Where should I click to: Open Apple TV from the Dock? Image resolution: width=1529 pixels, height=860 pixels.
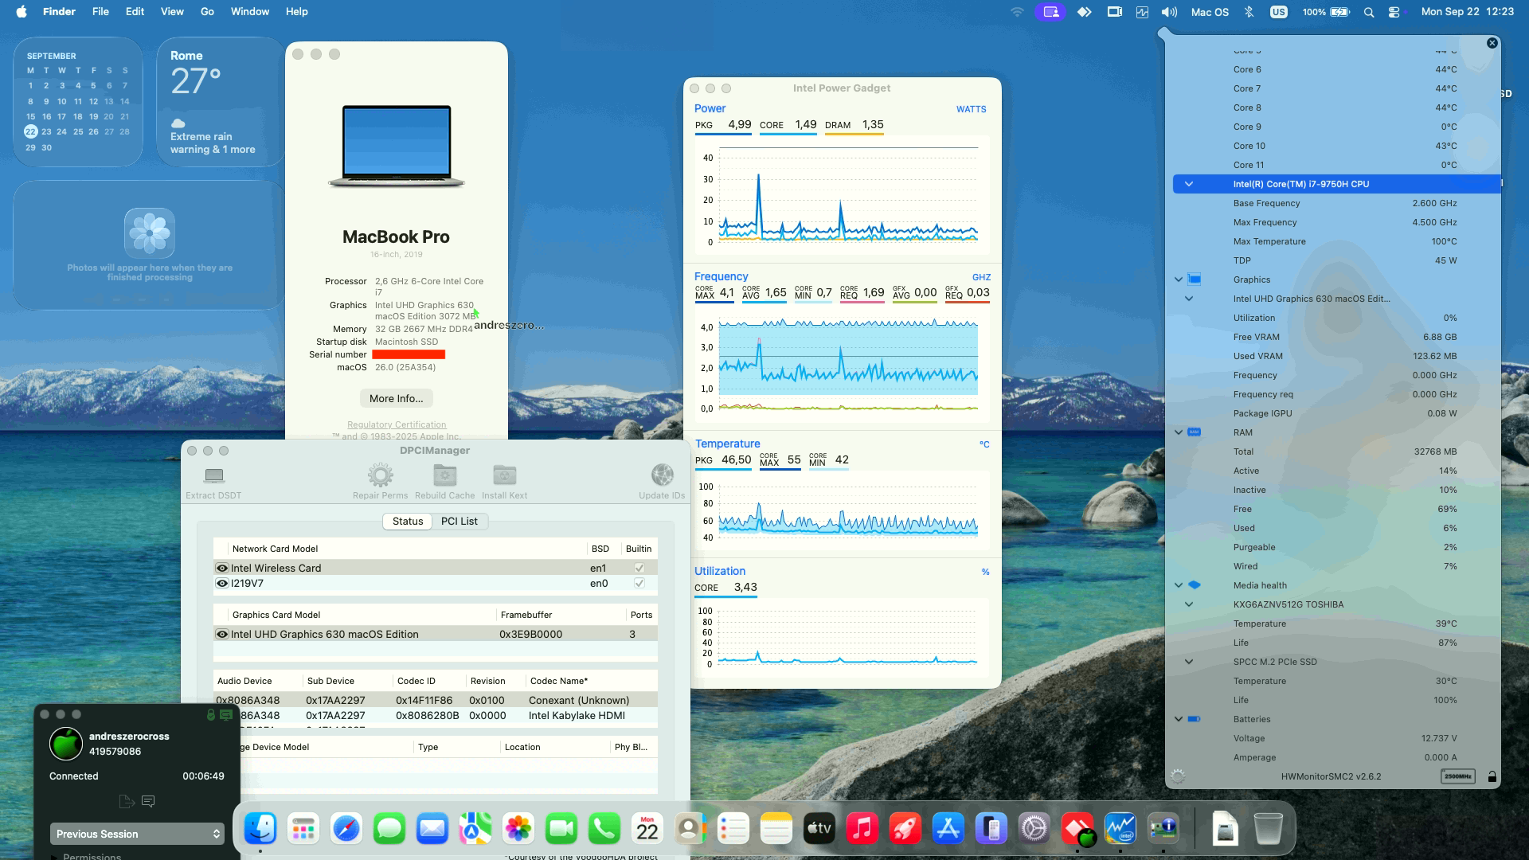tap(819, 829)
